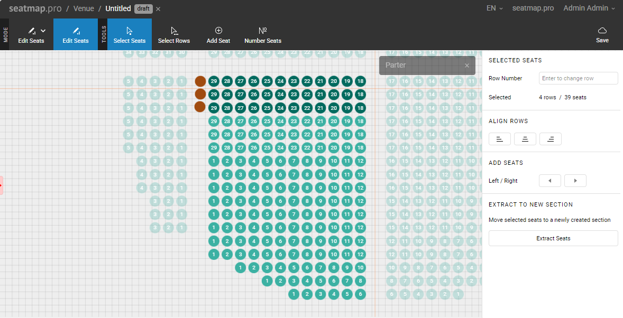
Task: Save the venue with the cloud icon
Action: [602, 35]
